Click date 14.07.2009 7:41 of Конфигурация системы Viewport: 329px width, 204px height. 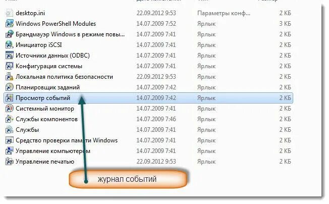click(x=156, y=66)
